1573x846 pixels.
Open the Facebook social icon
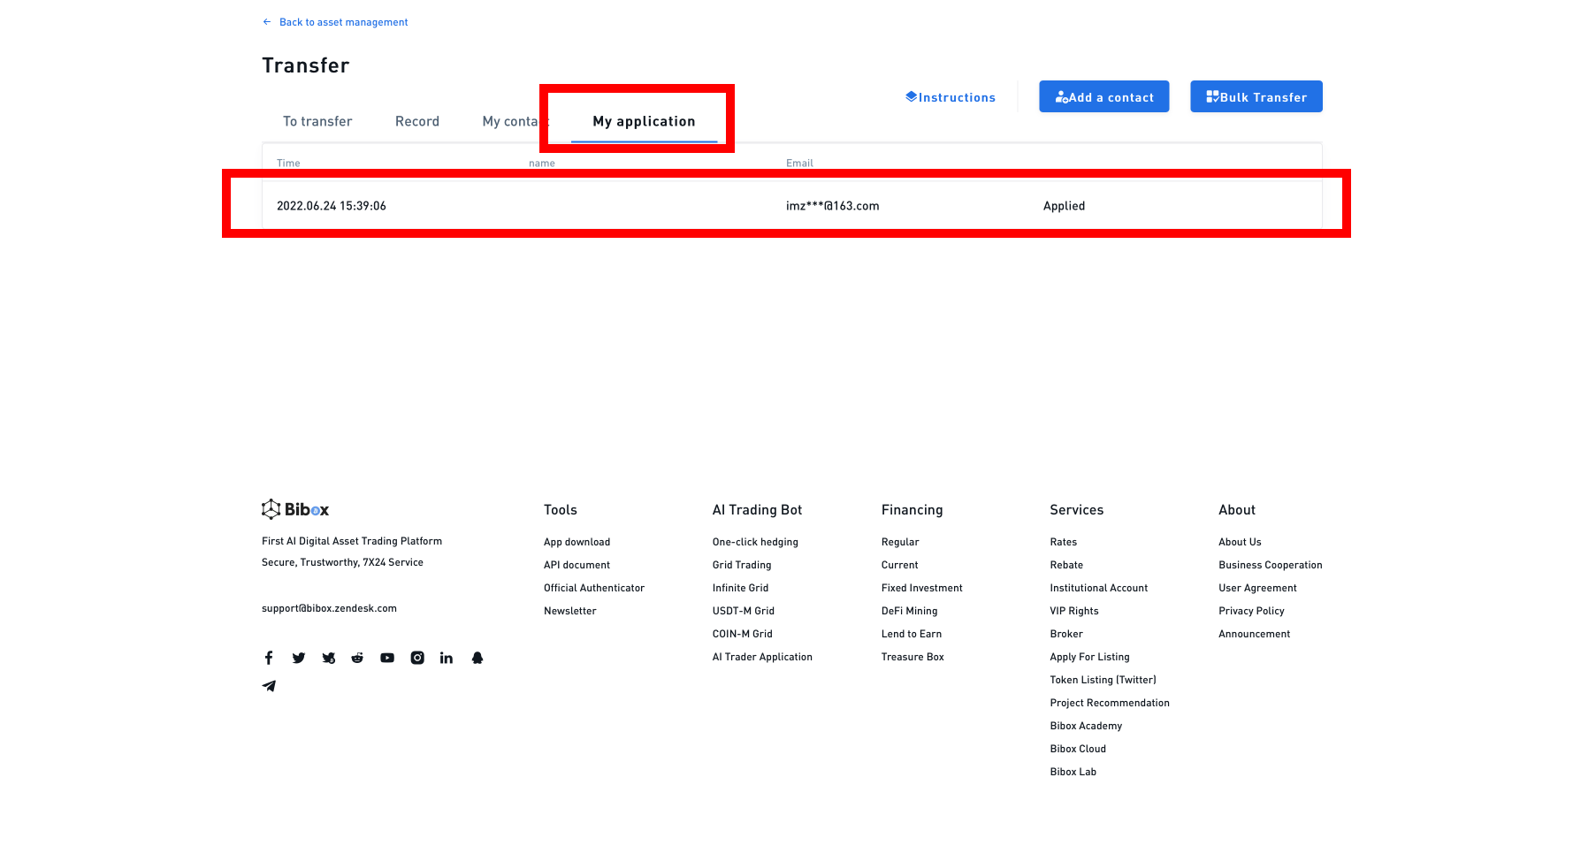pos(269,658)
